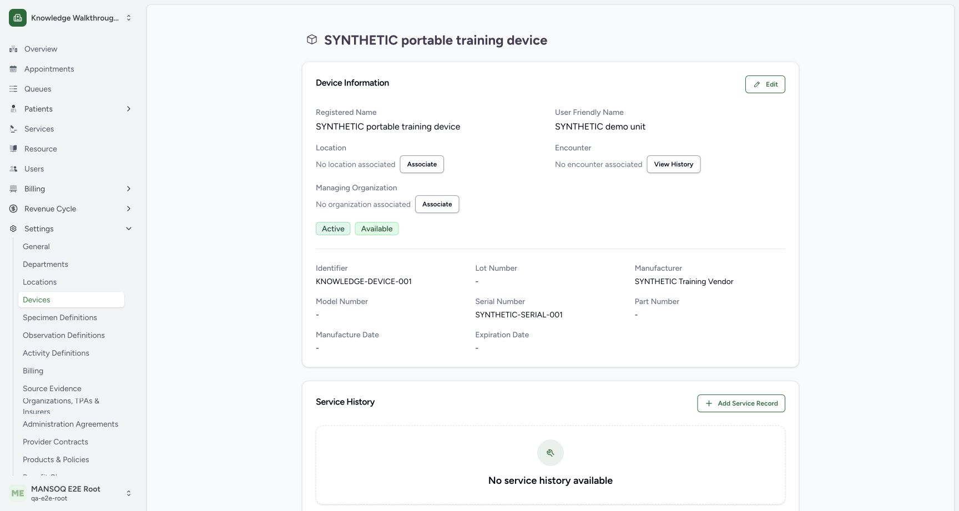The width and height of the screenshot is (959, 511).
Task: Open Activity Definitions
Action: tap(56, 353)
